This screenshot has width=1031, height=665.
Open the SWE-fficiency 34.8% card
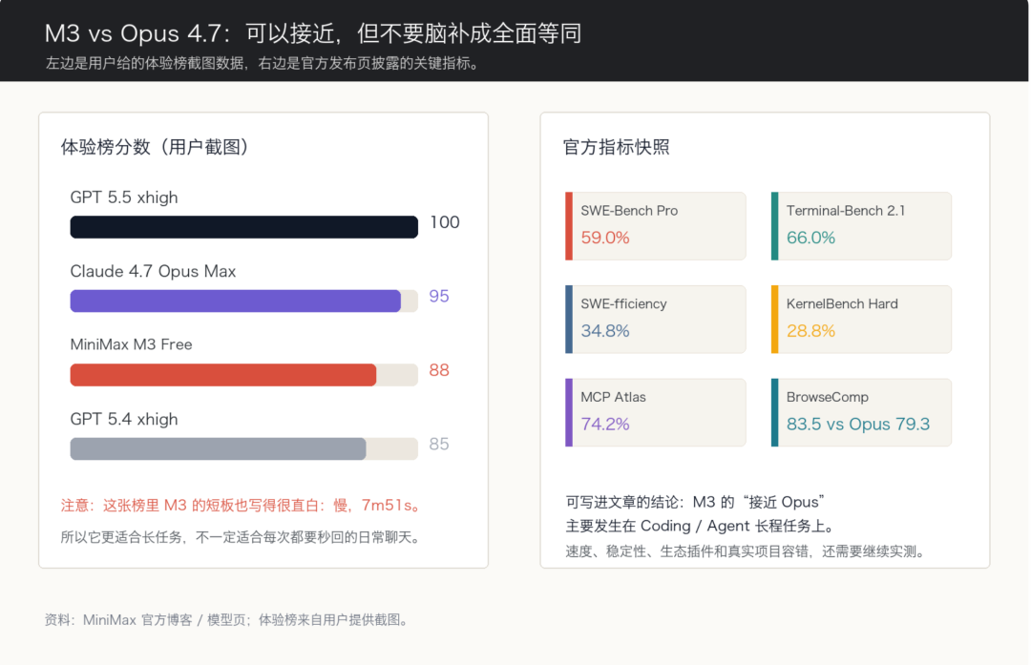click(x=656, y=320)
